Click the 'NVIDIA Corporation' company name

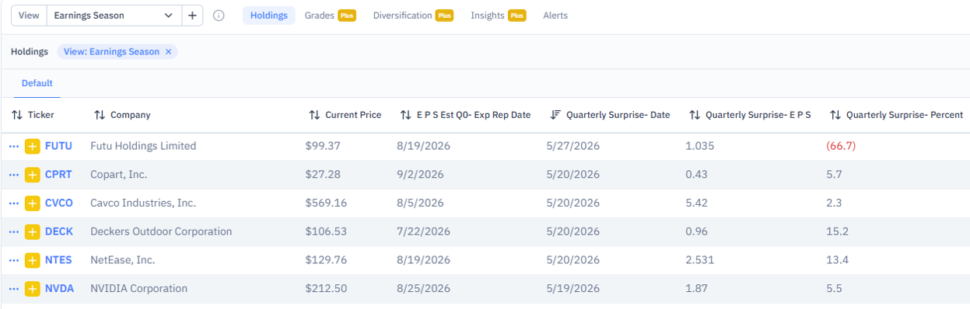[x=138, y=289]
